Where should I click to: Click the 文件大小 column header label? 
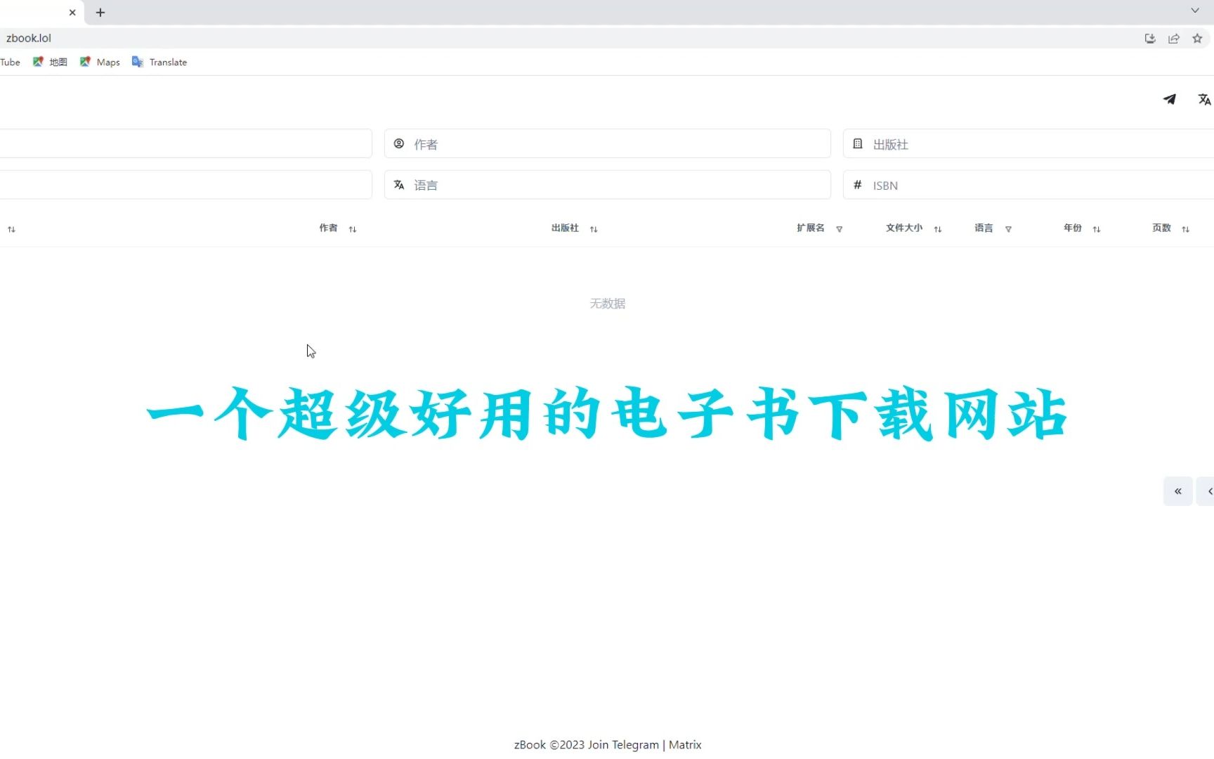click(x=904, y=228)
